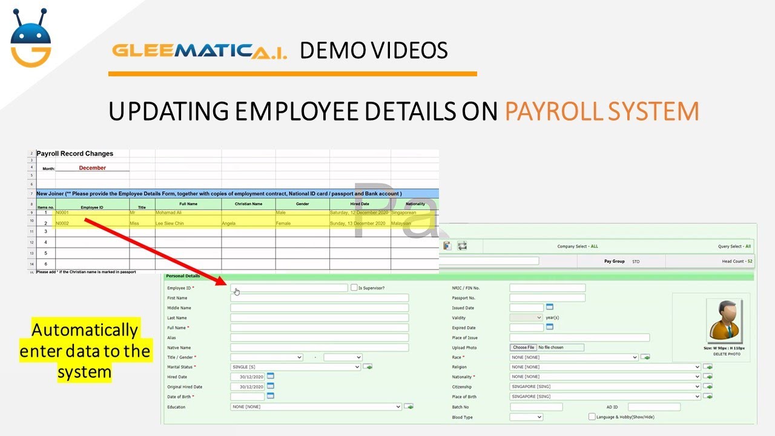
Task: Click the copy document toolbar icon
Action: (447, 246)
